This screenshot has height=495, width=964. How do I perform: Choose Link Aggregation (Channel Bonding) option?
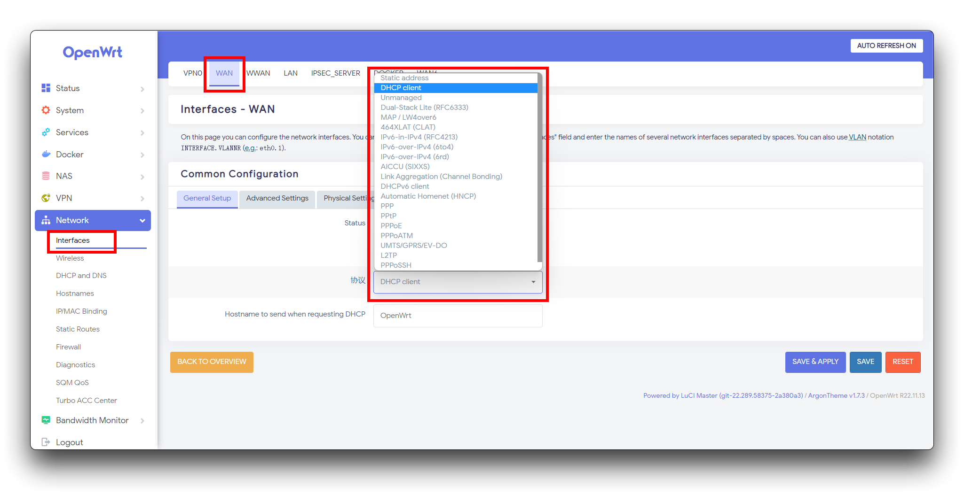point(455,177)
